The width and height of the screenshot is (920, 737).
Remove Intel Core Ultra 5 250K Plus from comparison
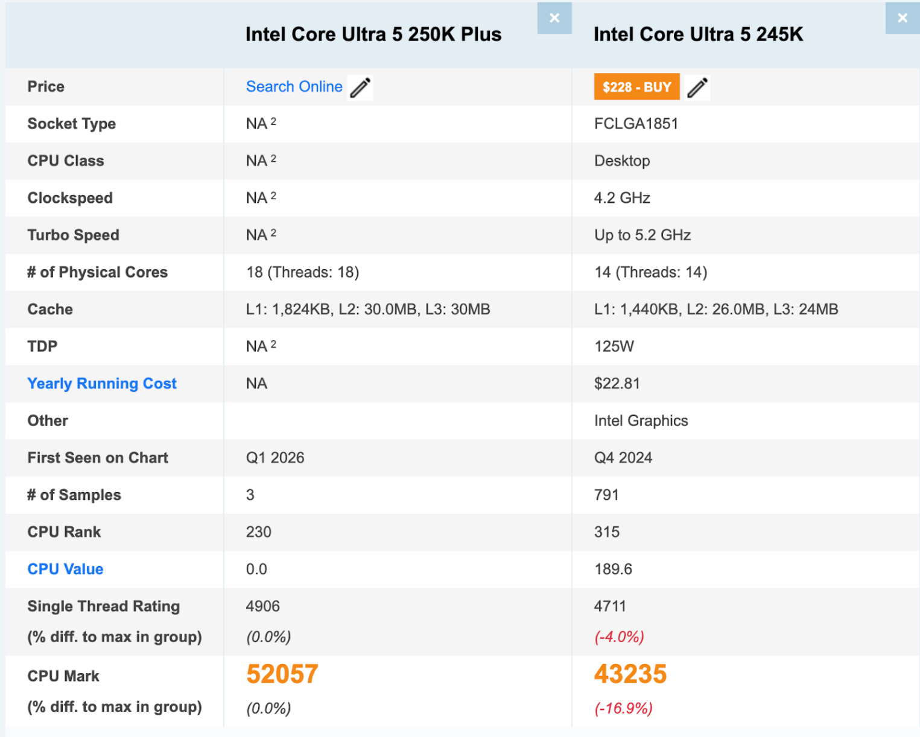(x=554, y=18)
